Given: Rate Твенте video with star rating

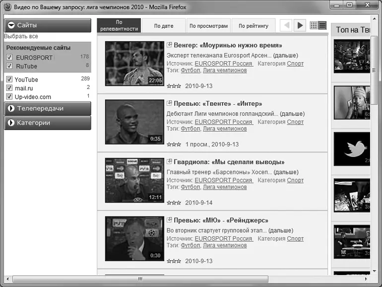Looking at the screenshot, I should click(x=174, y=144).
